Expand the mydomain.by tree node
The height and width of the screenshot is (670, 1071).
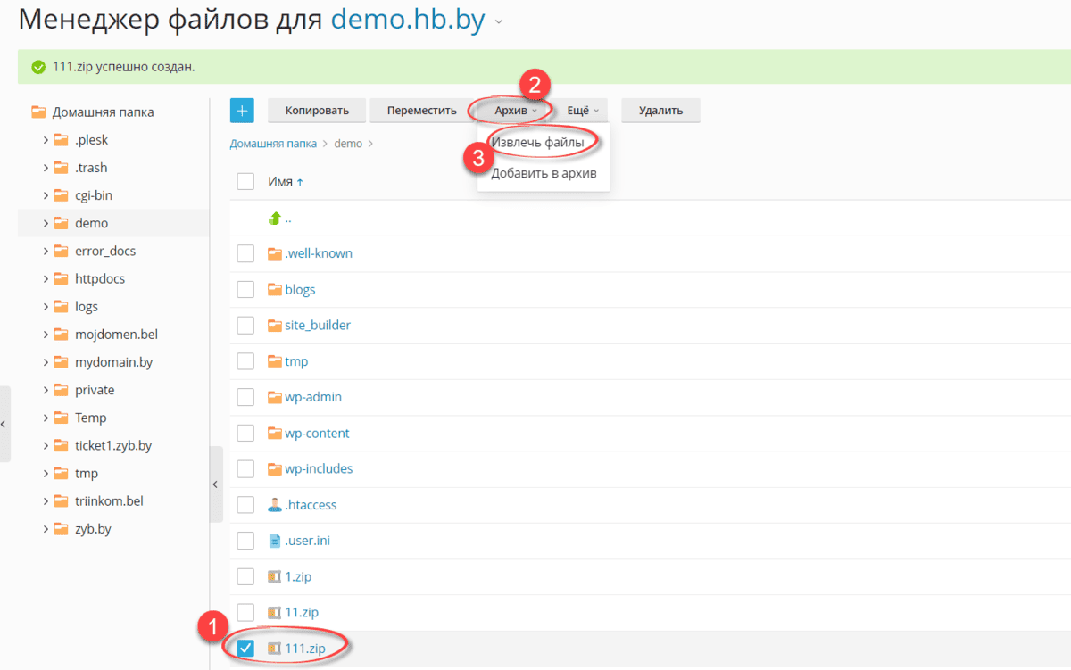(x=46, y=363)
